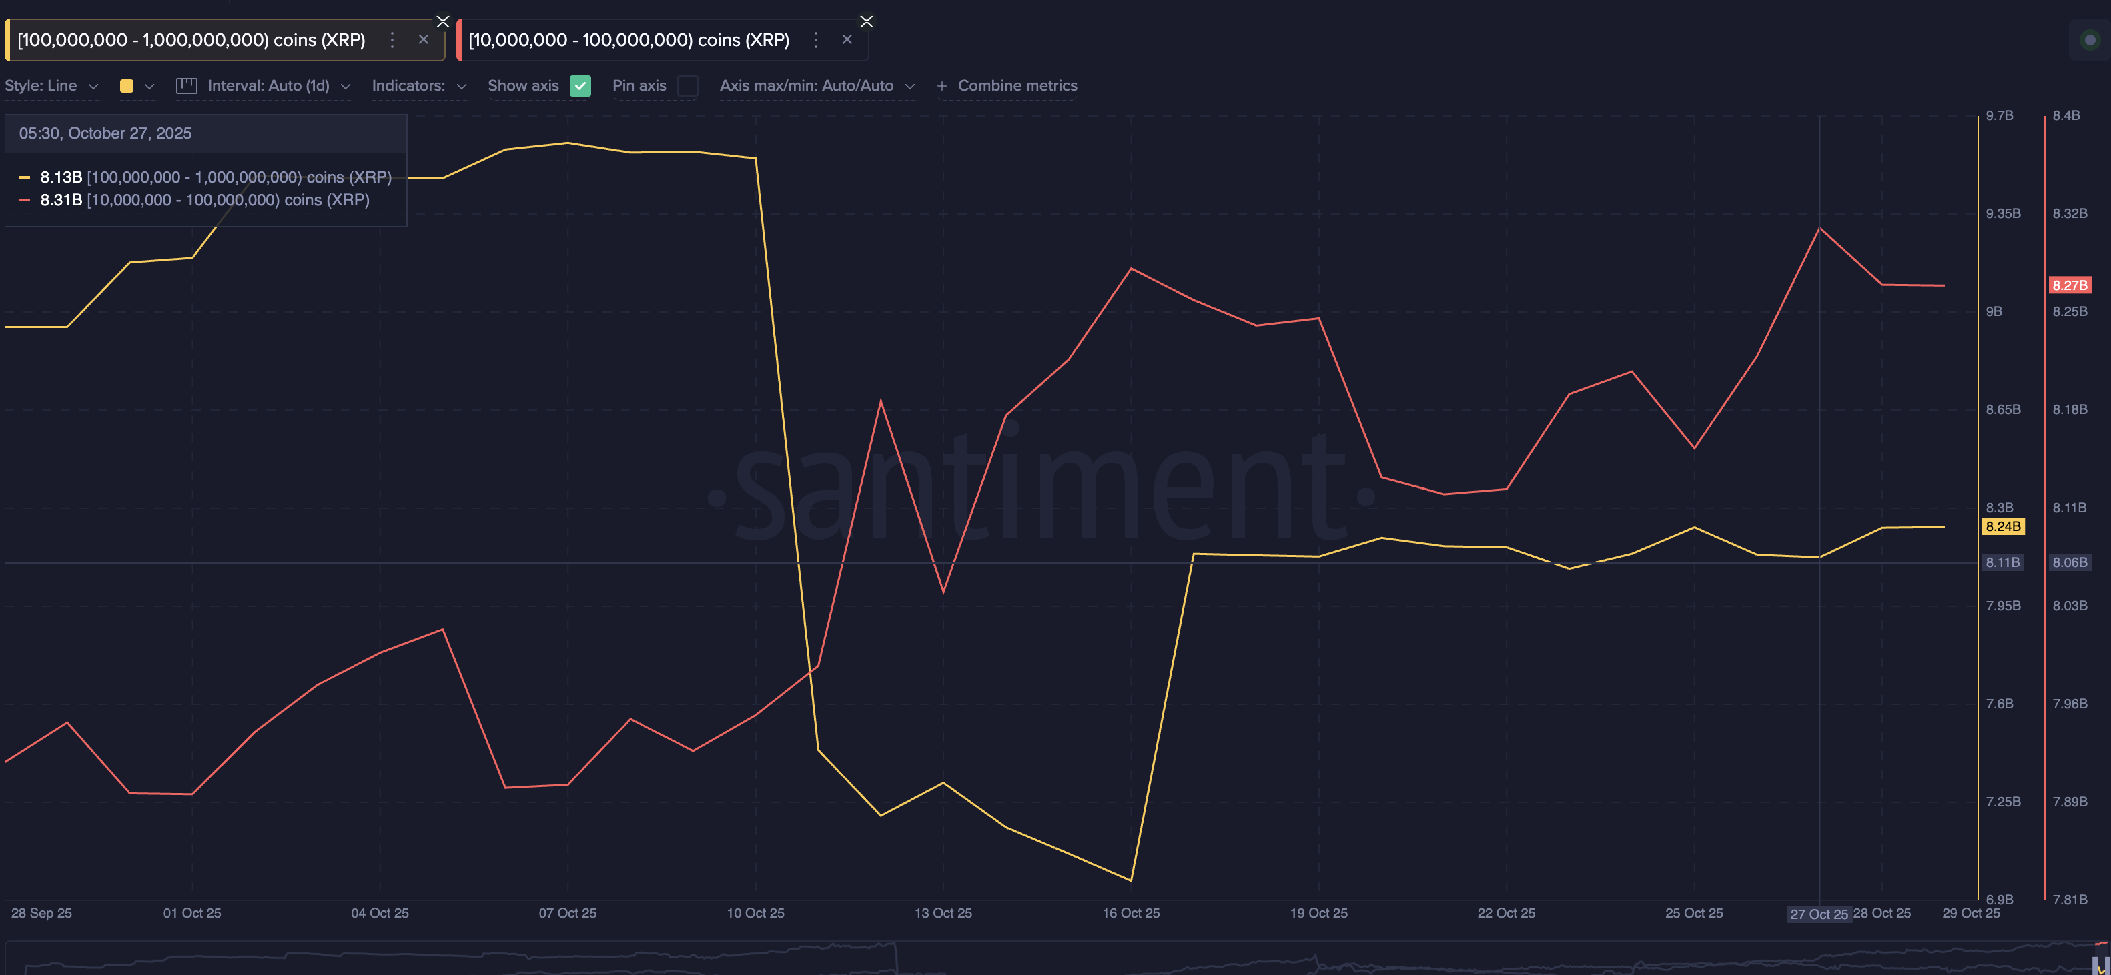Click the plus icon before Combine metrics
Viewport: 2111px width, 975px height.
[941, 85]
